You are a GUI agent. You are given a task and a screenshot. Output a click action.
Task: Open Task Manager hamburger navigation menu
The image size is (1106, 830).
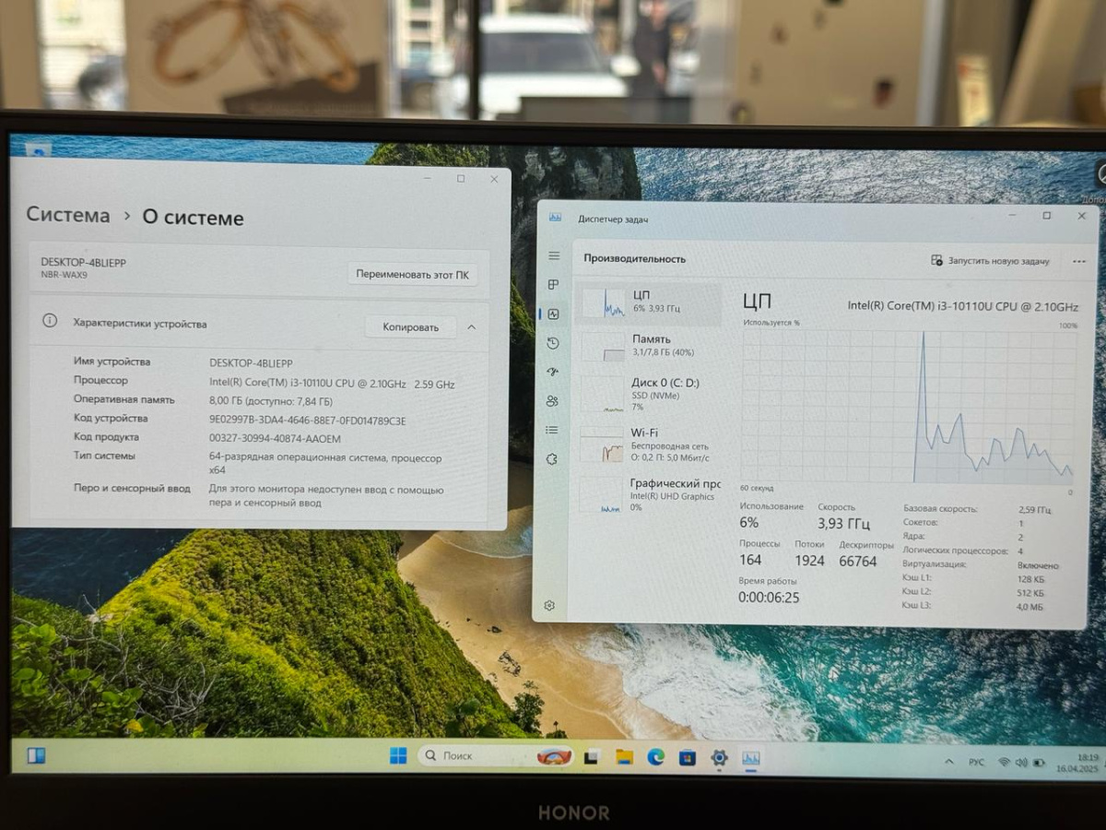point(553,255)
